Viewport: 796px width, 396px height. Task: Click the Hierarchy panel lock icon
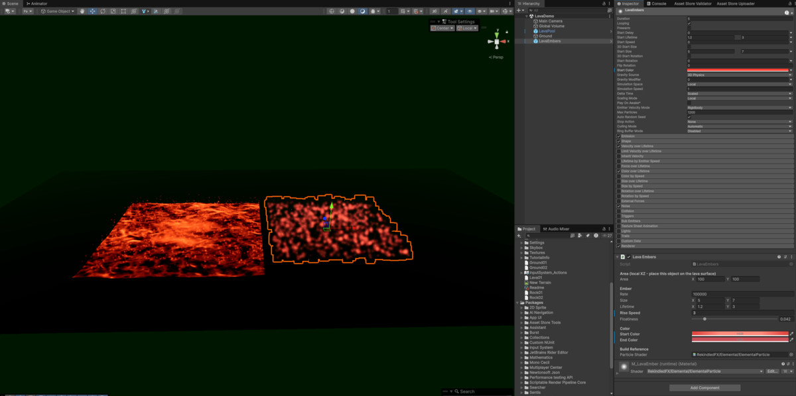click(604, 3)
